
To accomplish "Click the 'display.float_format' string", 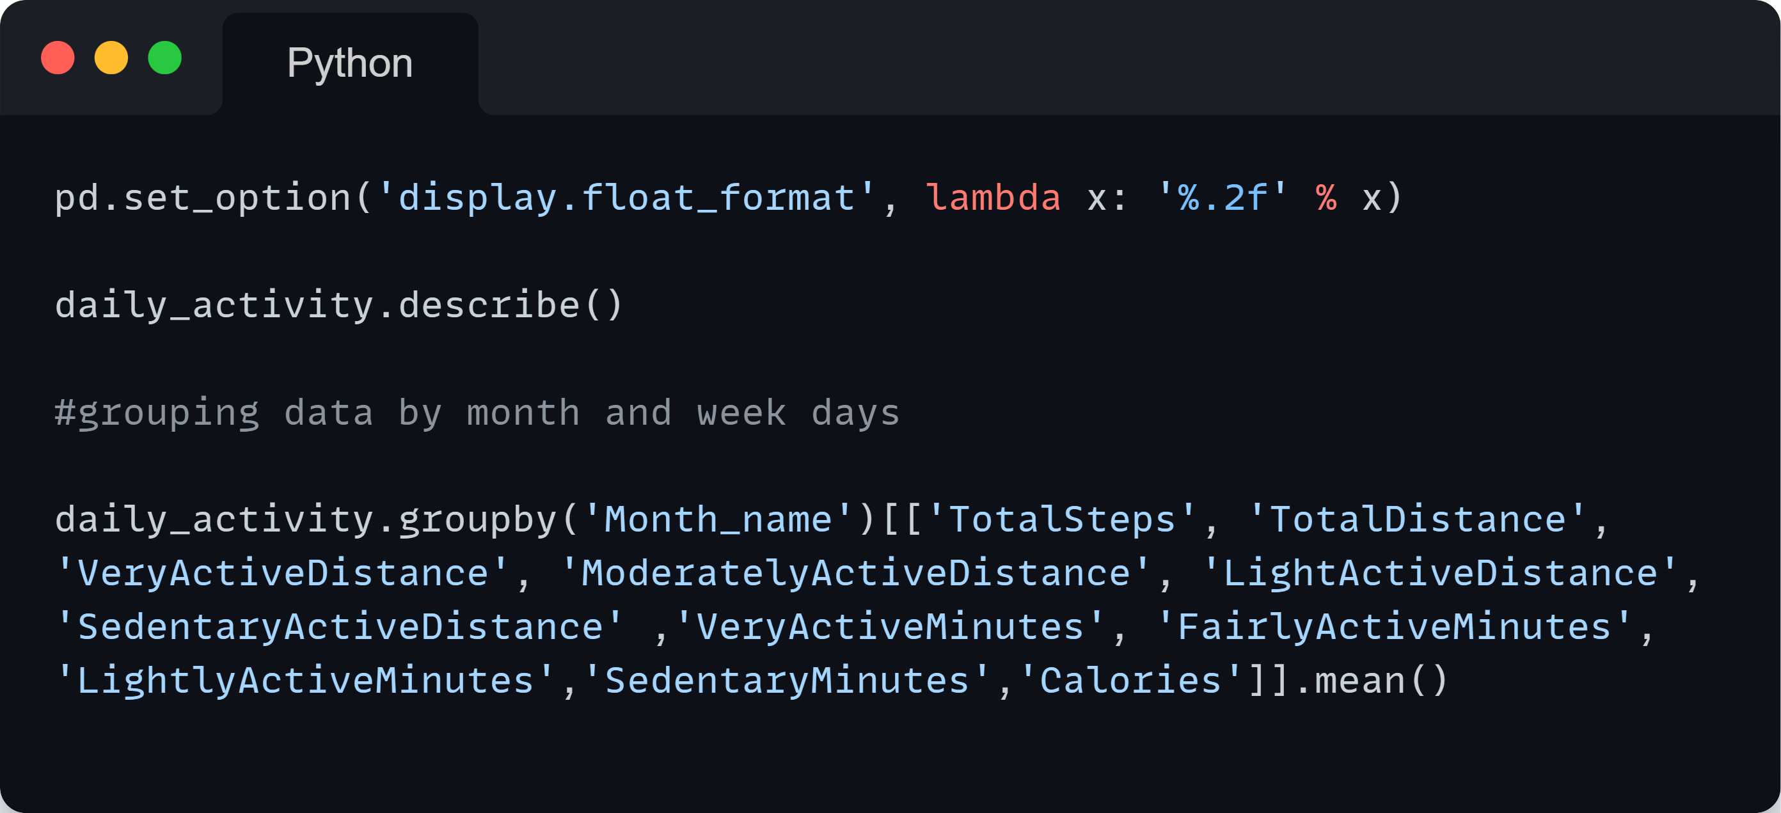I will (x=627, y=198).
